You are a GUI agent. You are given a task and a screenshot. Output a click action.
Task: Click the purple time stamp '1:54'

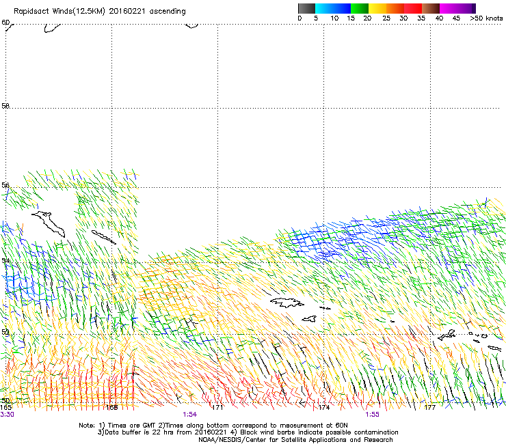(190, 415)
